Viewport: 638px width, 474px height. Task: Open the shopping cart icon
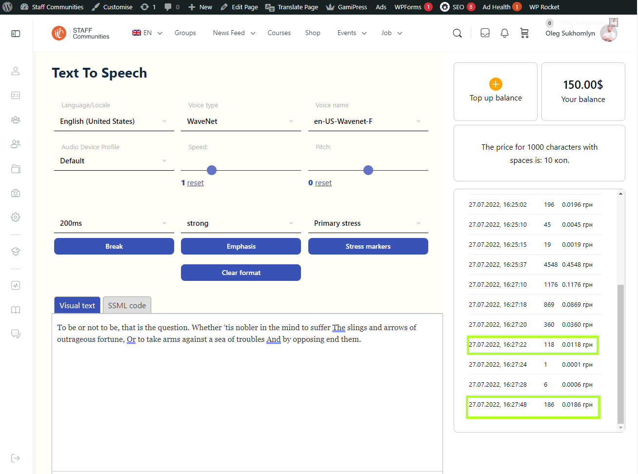tap(524, 33)
